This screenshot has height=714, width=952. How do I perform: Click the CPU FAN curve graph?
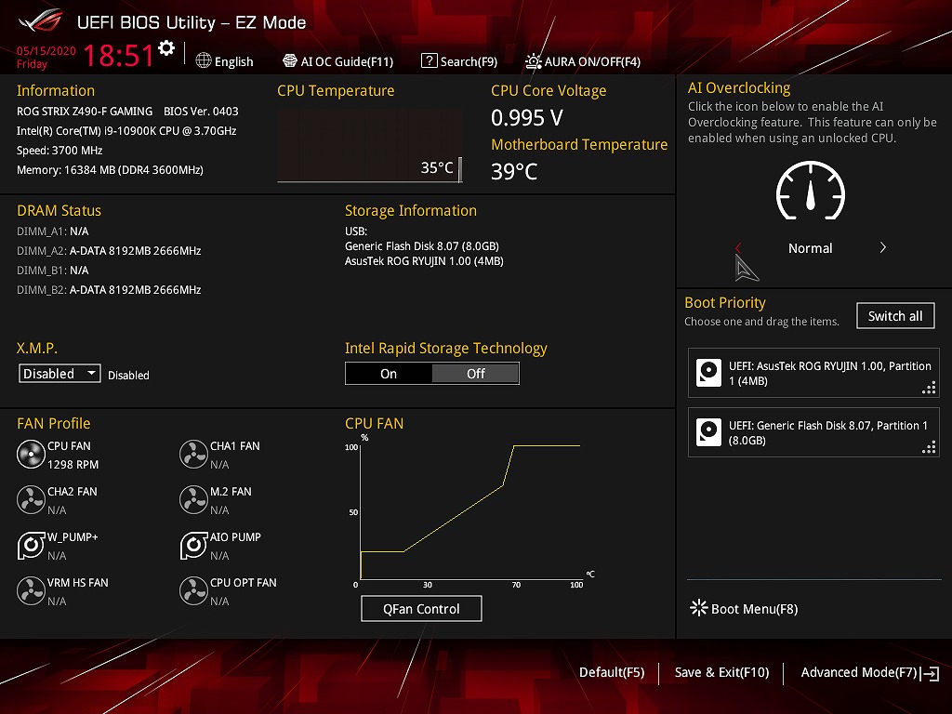(x=470, y=511)
